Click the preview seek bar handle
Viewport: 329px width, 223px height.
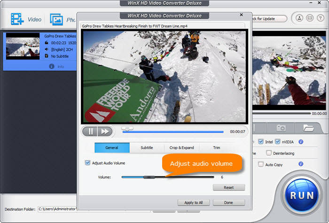[x=127, y=129]
